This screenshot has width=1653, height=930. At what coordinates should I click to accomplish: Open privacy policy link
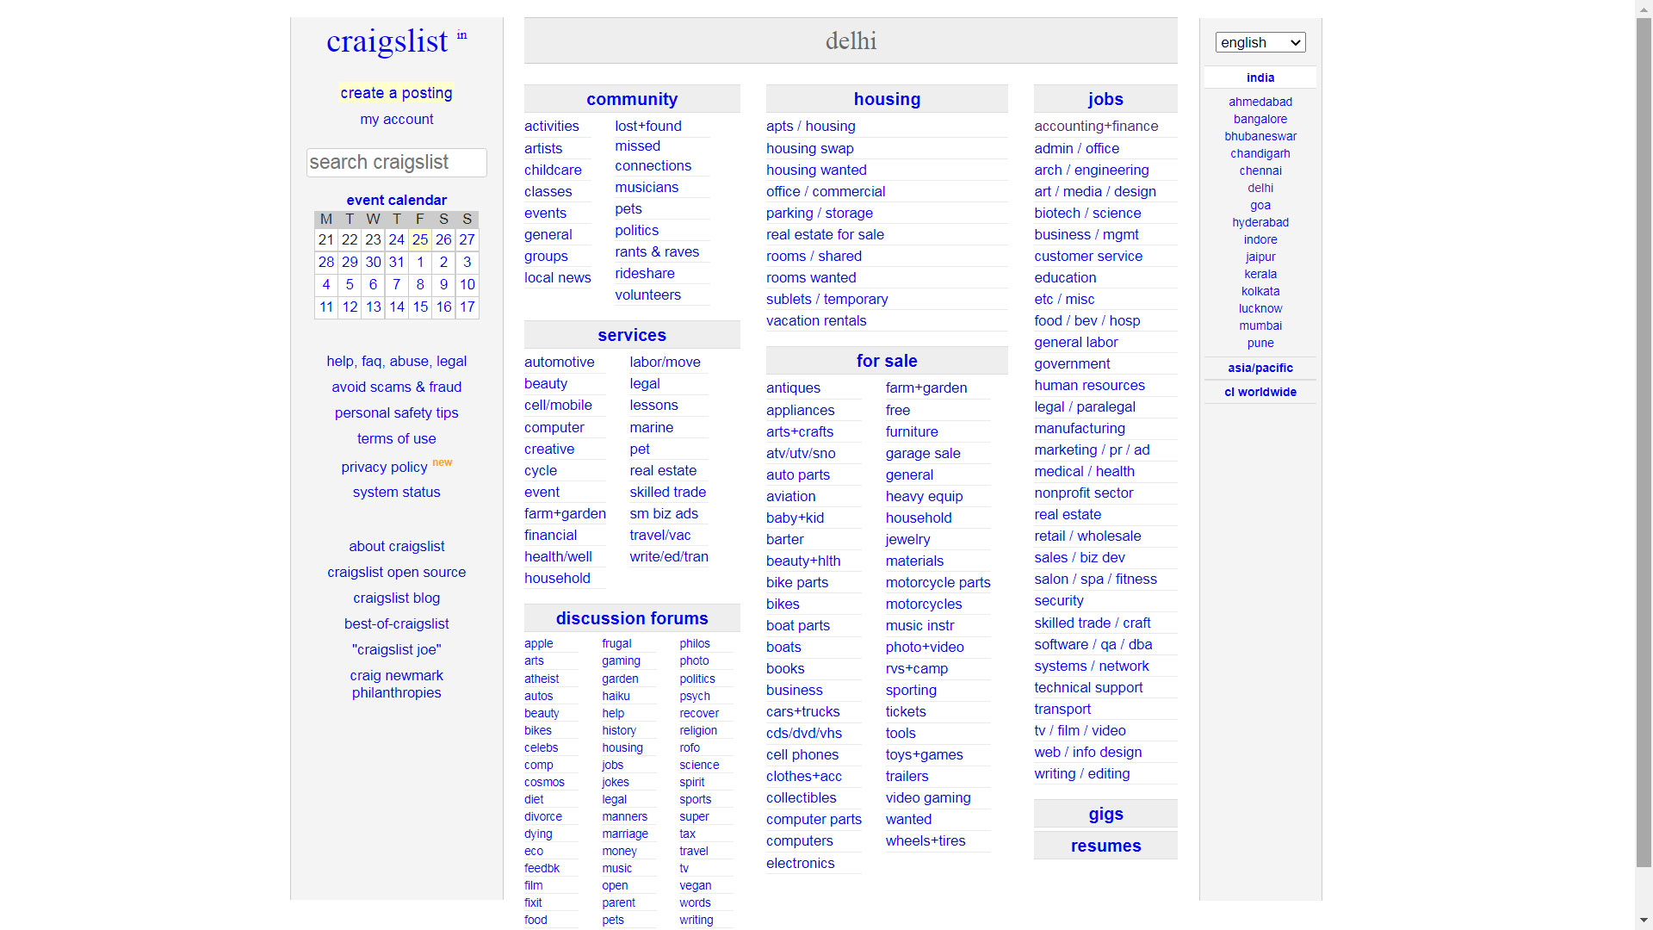click(x=384, y=467)
